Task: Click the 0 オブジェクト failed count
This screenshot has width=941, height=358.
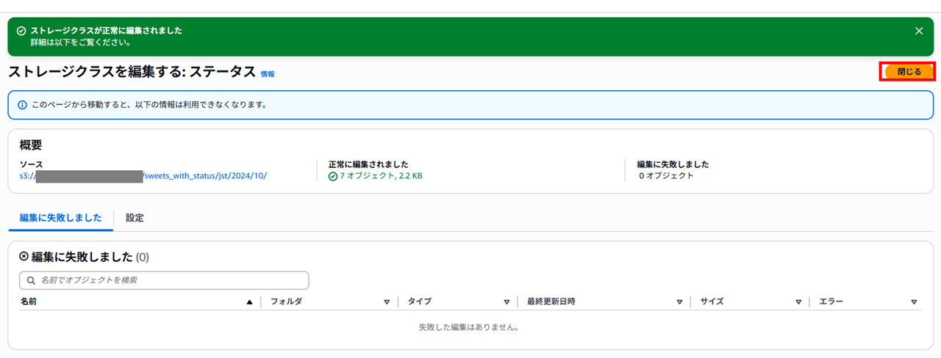Action: [x=666, y=176]
